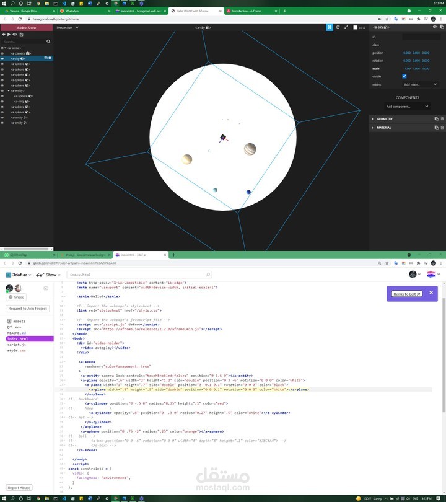The image size is (446, 502).
Task: Copy the GEOMETRY component icon
Action: pyautogui.click(x=436, y=119)
